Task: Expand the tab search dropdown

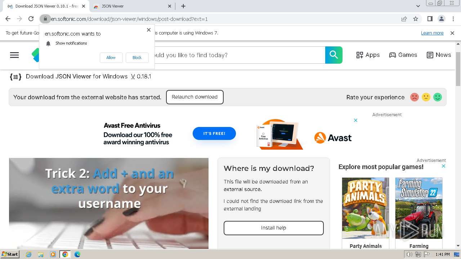Action: [x=418, y=6]
